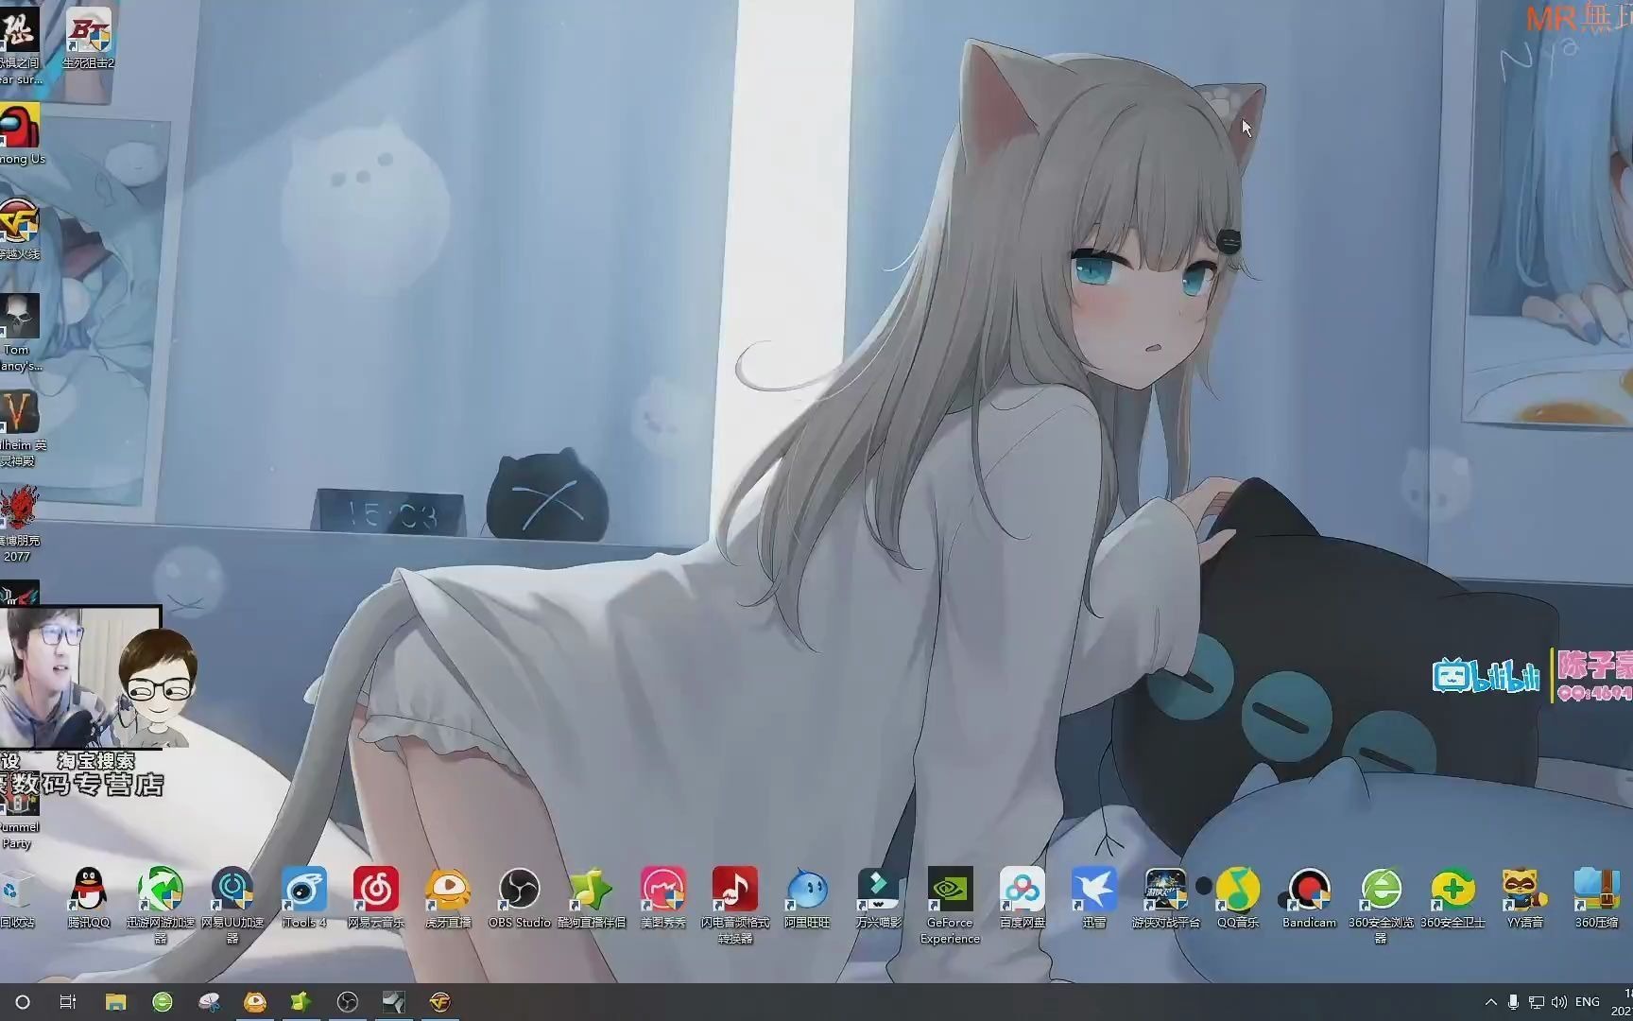Viewport: 1633px width, 1021px height.
Task: Click the Cortana circle on the taskbar
Action: pyautogui.click(x=23, y=1002)
